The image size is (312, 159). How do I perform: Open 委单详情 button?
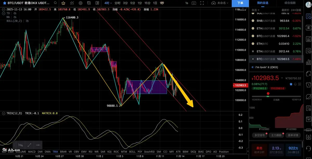click(293, 135)
